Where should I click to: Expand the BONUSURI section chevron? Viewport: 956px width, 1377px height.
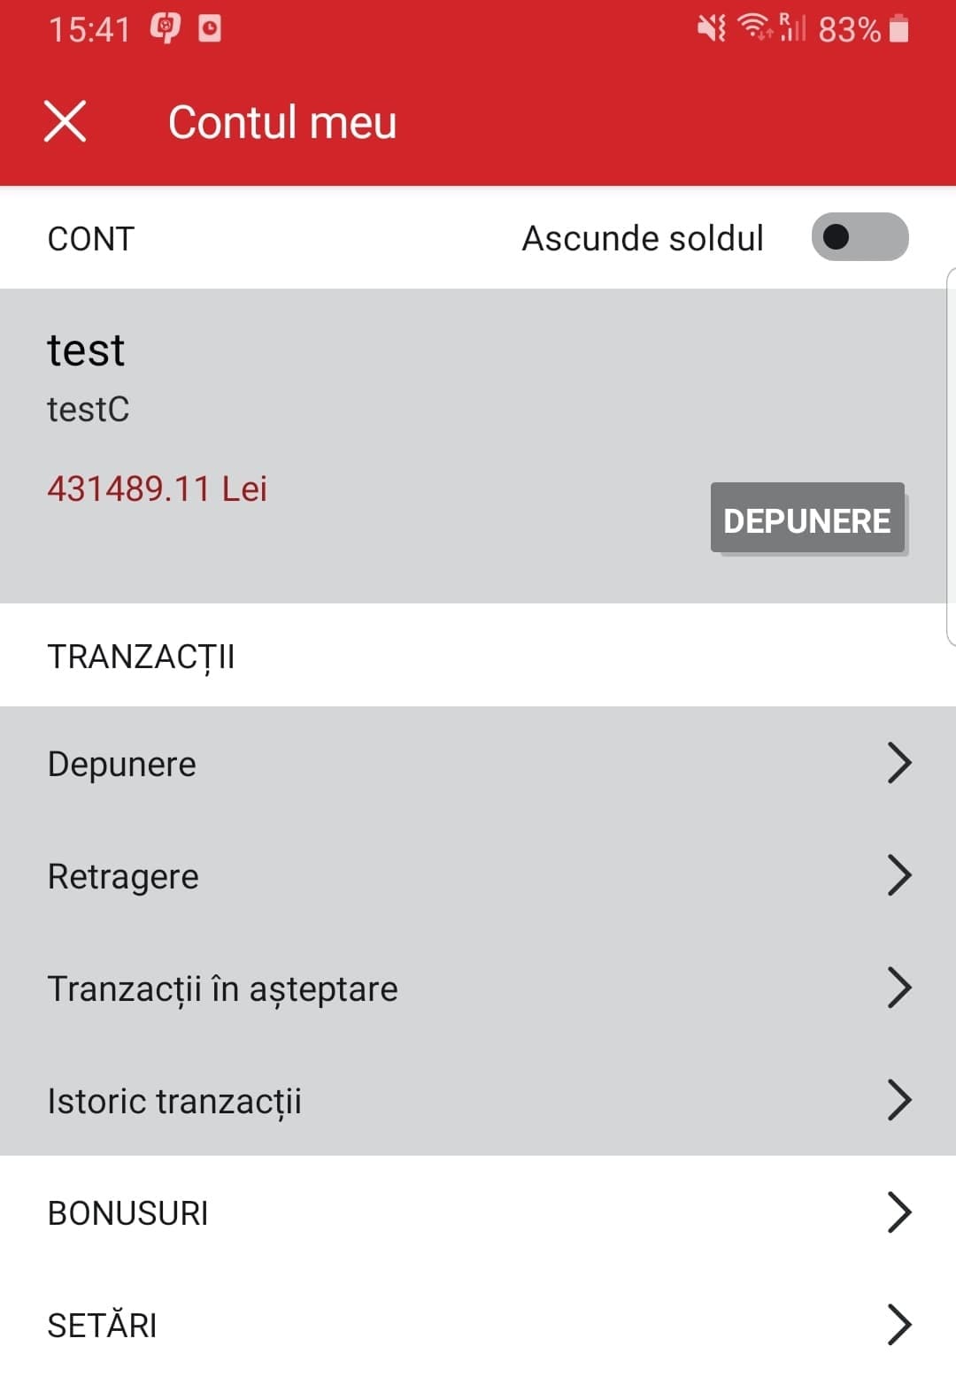(x=898, y=1212)
